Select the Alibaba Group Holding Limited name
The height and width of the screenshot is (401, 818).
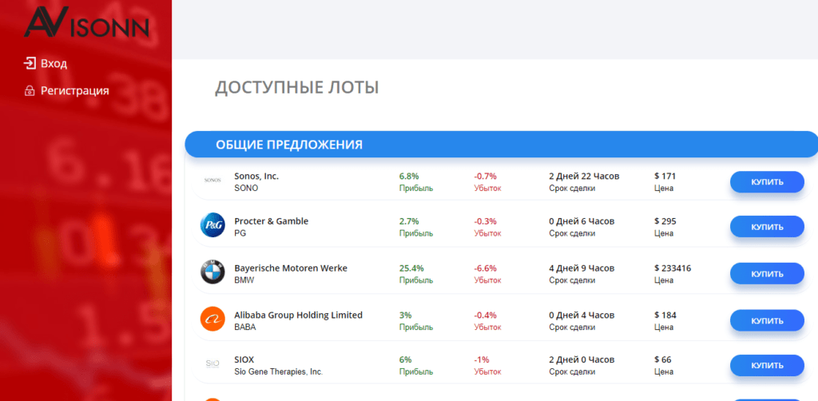pyautogui.click(x=299, y=315)
